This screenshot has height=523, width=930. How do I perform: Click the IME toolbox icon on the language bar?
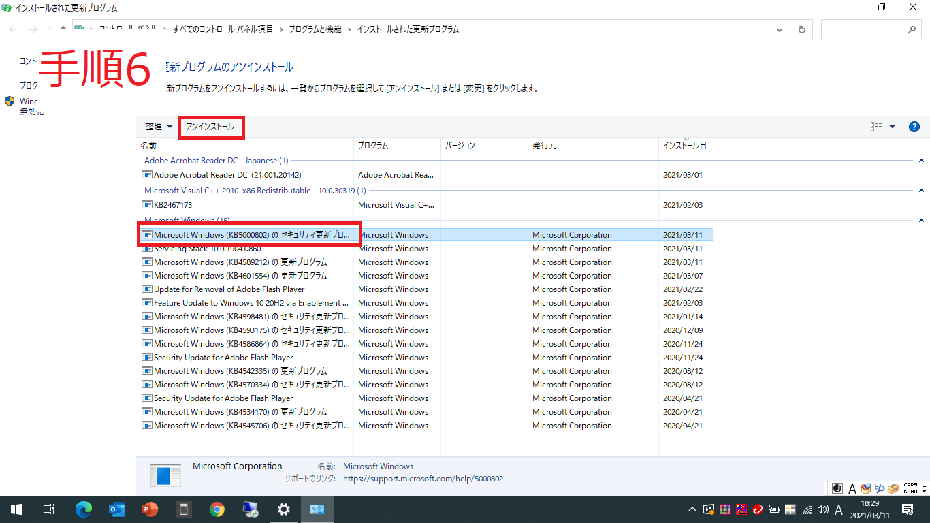coord(892,488)
